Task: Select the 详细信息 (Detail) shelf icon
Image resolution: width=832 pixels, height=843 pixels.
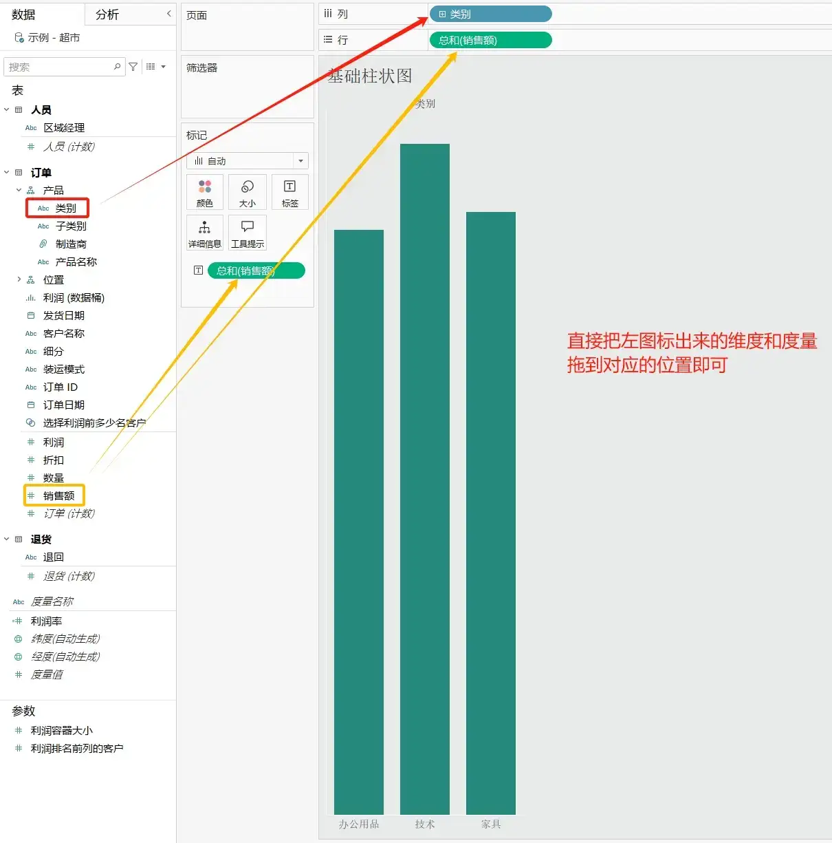Action: click(x=204, y=233)
